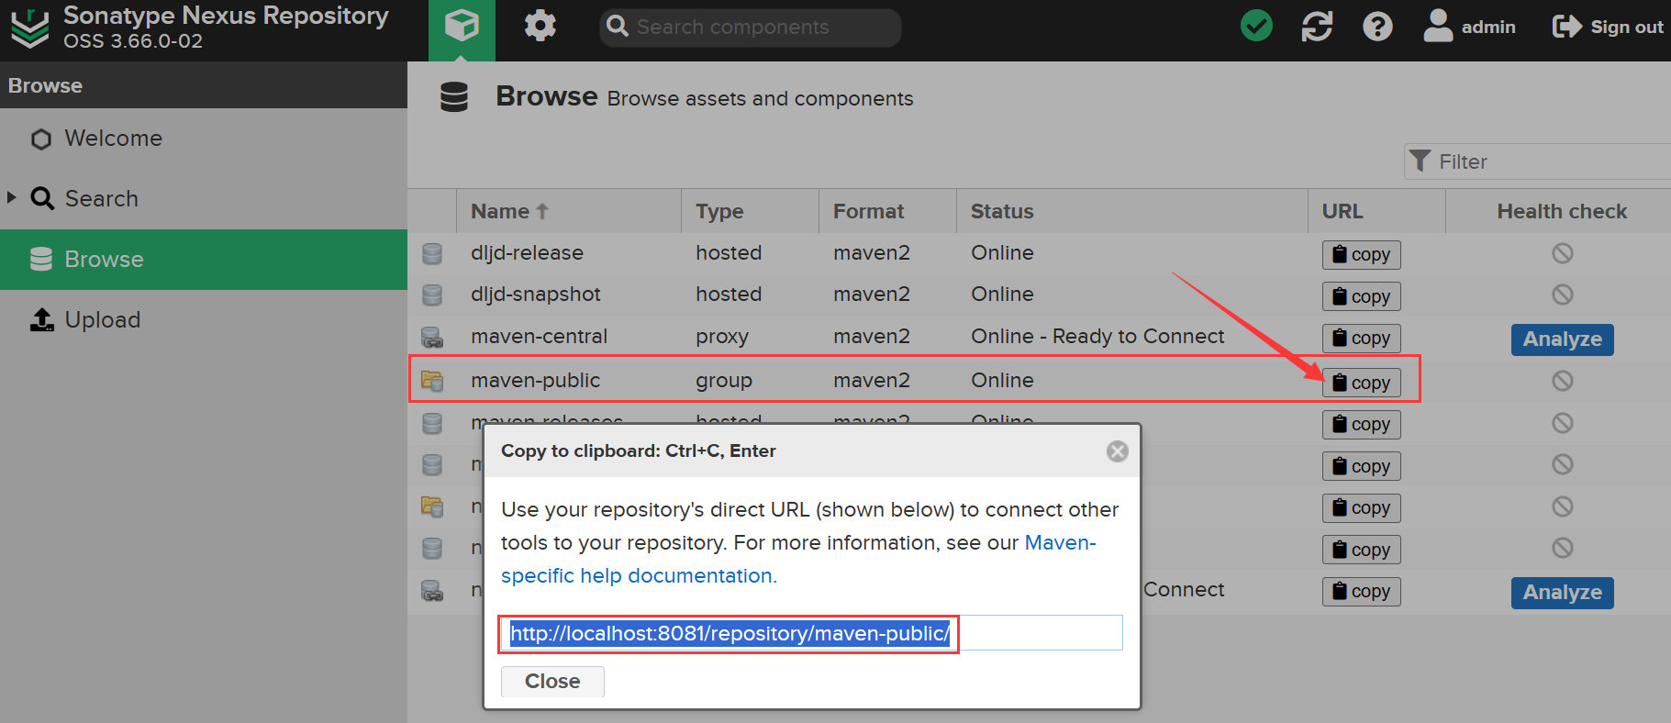Click the maven-central proxy repository icon
Viewport: 1671px width, 723px height.
432,337
